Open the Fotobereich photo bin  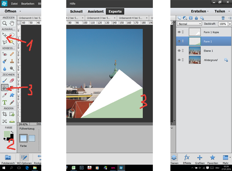(8, 159)
